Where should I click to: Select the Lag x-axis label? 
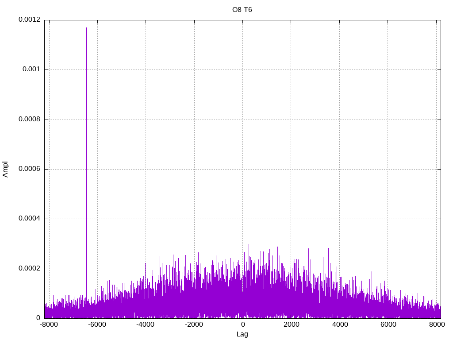point(242,334)
